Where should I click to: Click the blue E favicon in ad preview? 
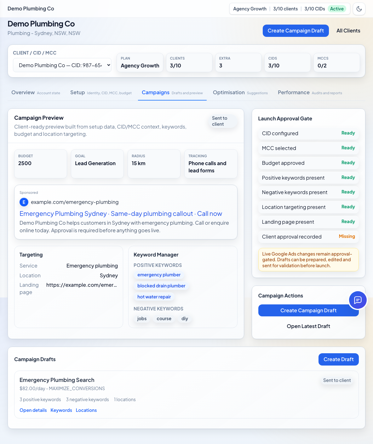pos(24,202)
